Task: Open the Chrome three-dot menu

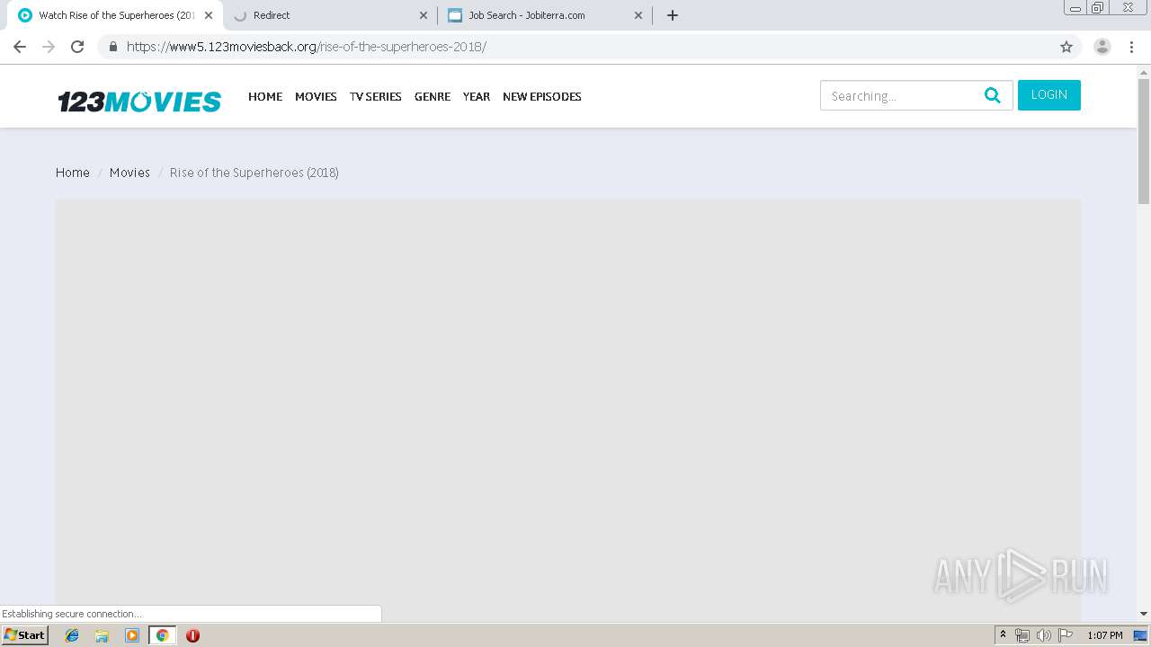Action: tap(1132, 47)
